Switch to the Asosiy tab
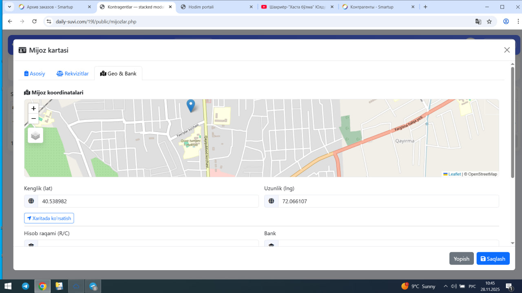 pyautogui.click(x=35, y=74)
